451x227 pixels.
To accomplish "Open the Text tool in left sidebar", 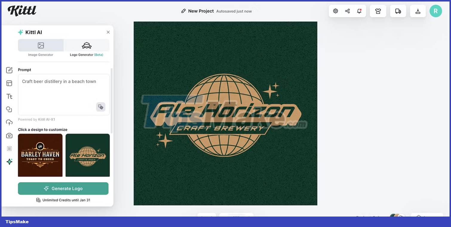I will [x=9, y=96].
